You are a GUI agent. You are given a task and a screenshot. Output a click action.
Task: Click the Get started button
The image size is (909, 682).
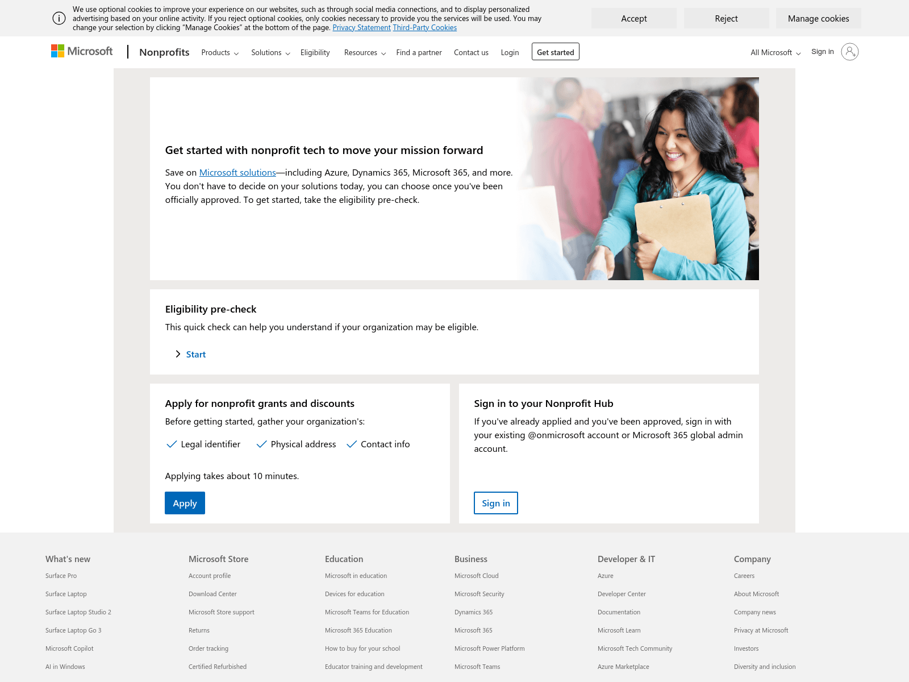tap(556, 52)
